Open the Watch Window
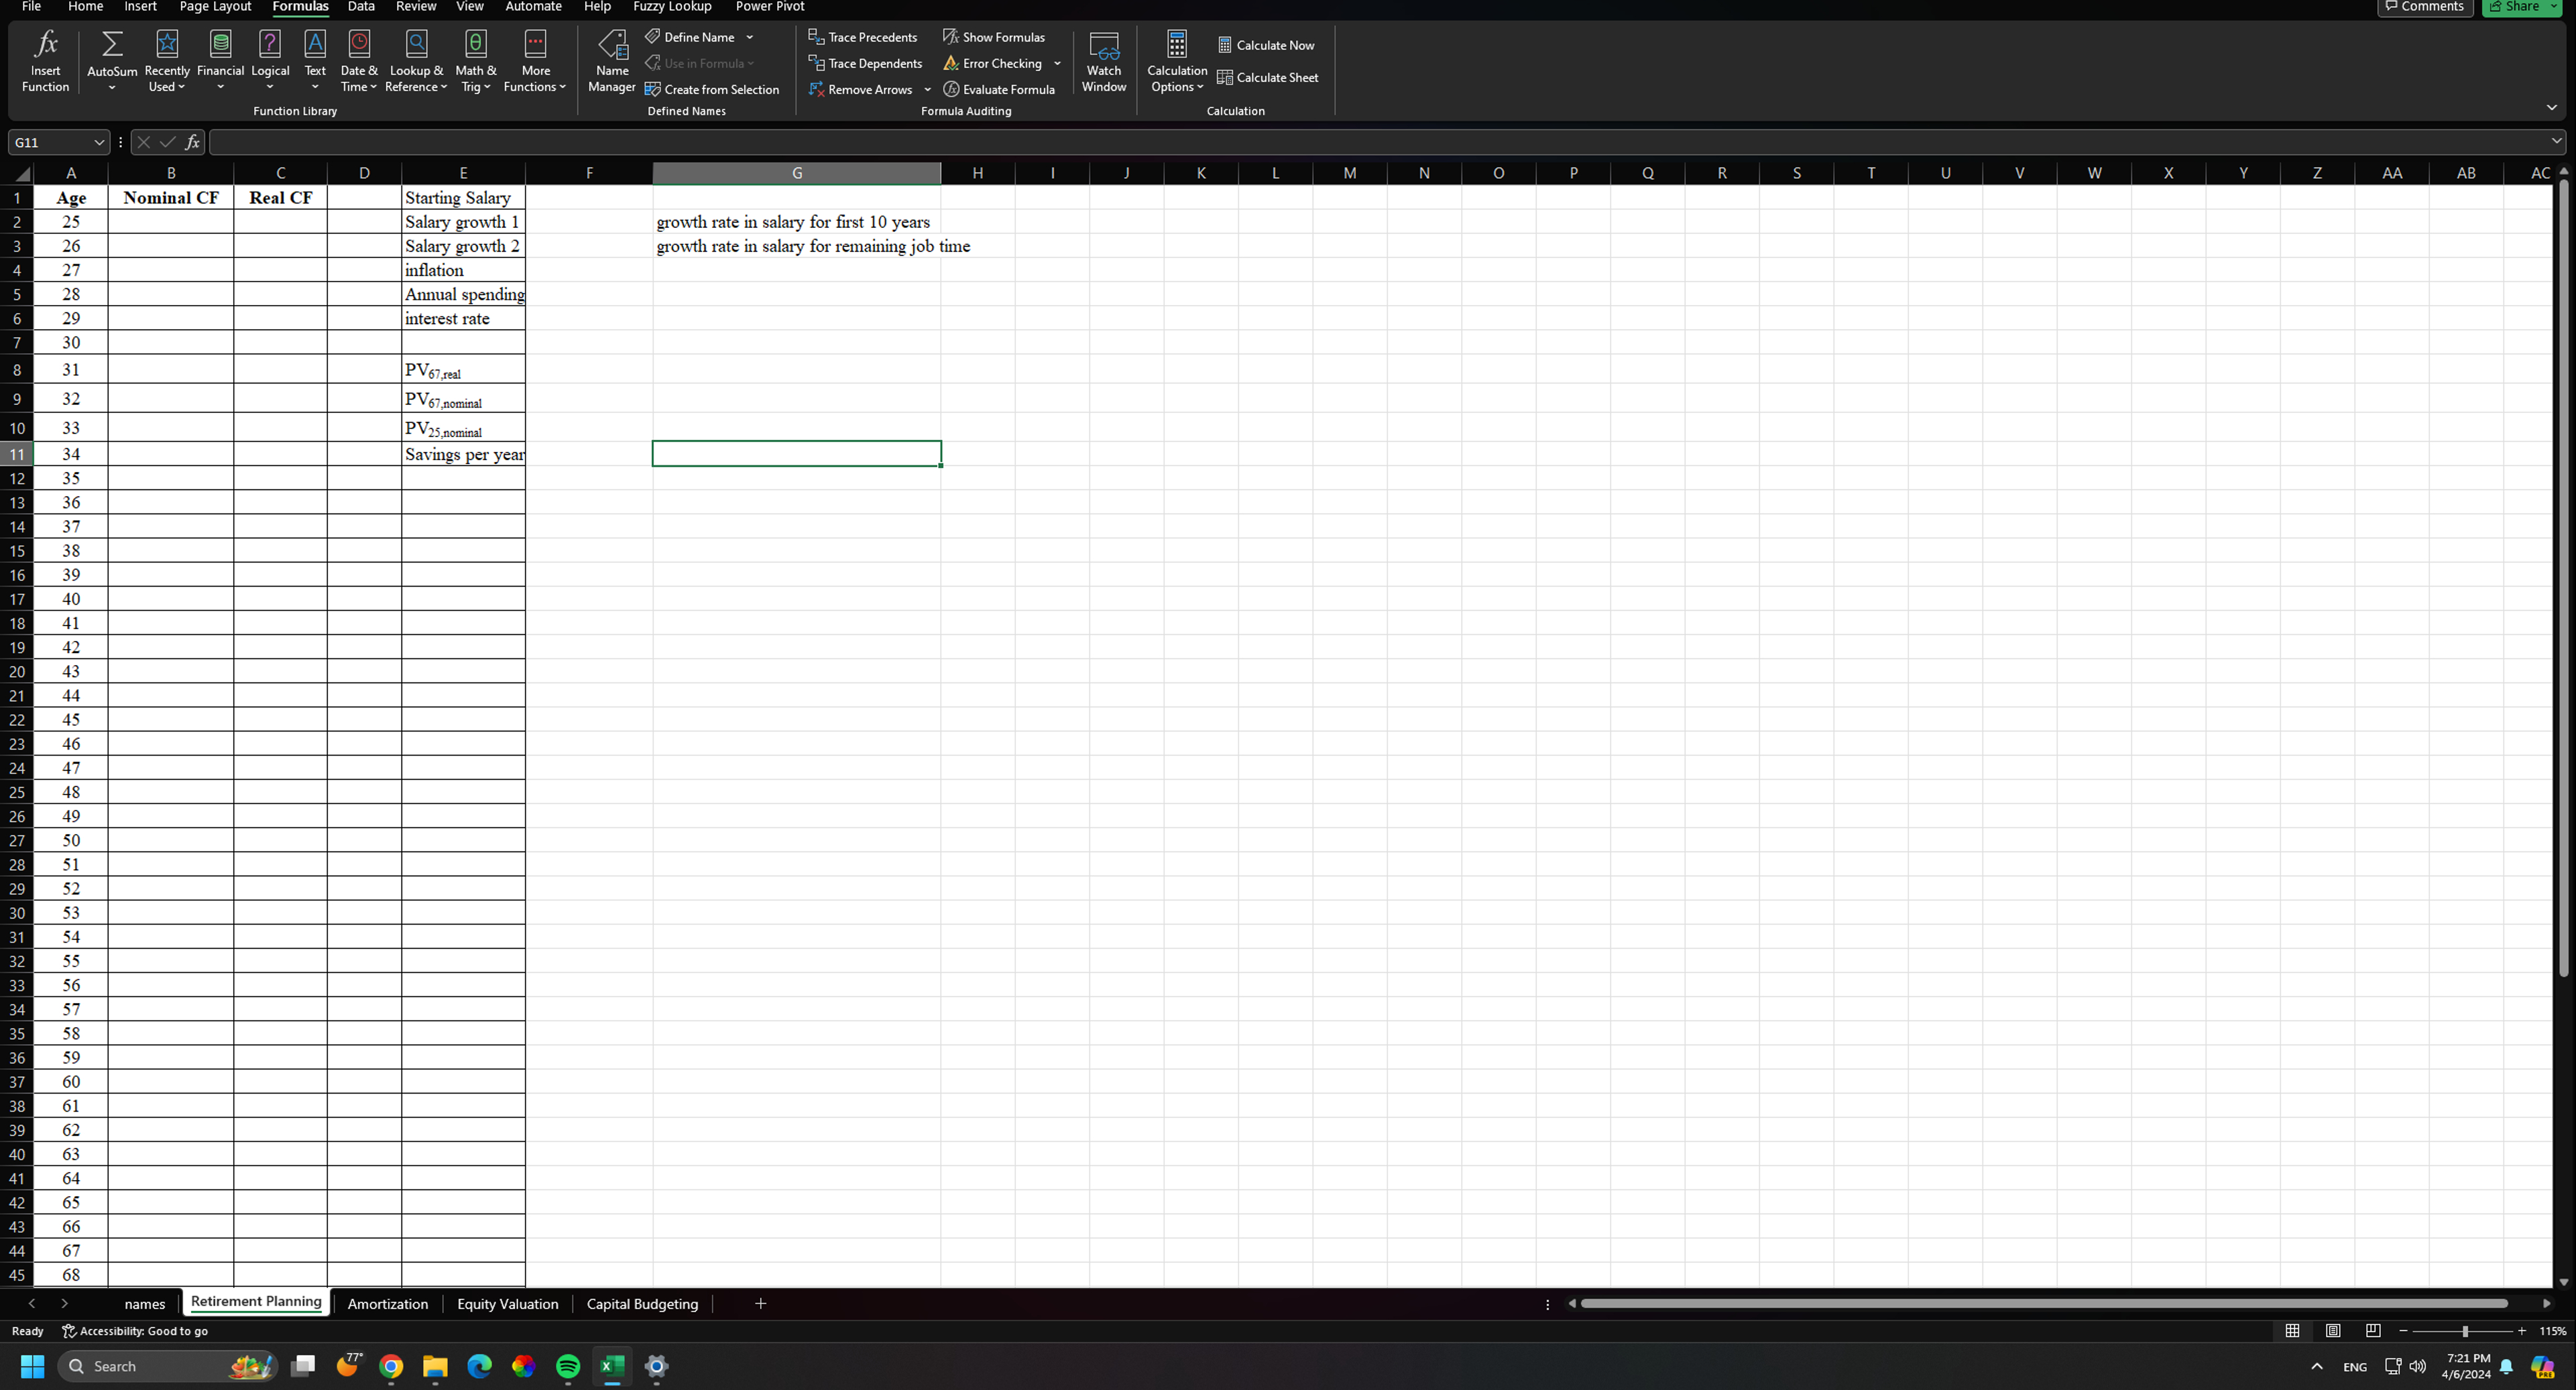Screen dimensions: 2576x1390 pos(1104,61)
